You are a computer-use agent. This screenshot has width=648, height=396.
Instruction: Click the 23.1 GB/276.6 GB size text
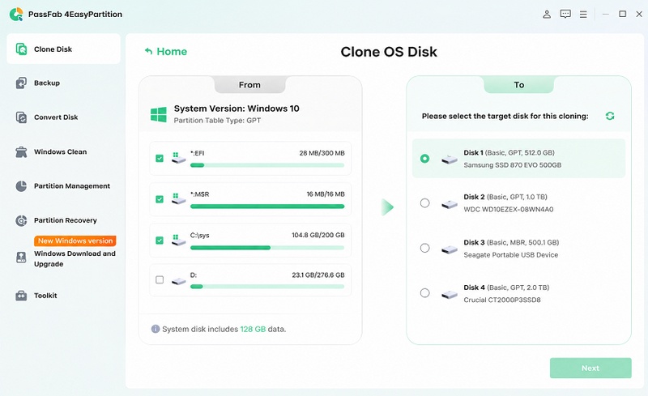tap(318, 275)
